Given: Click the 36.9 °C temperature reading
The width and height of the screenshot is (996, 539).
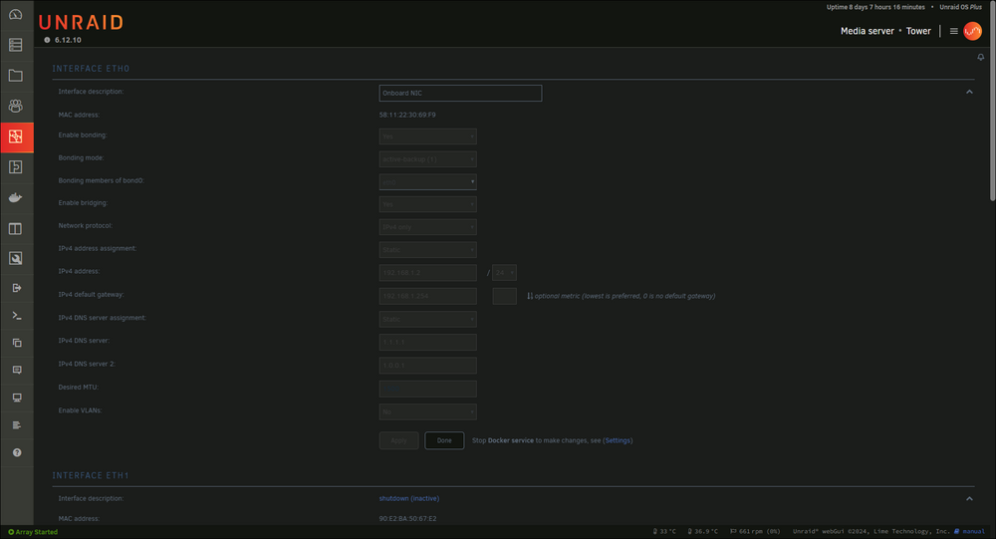Looking at the screenshot, I should coord(706,531).
